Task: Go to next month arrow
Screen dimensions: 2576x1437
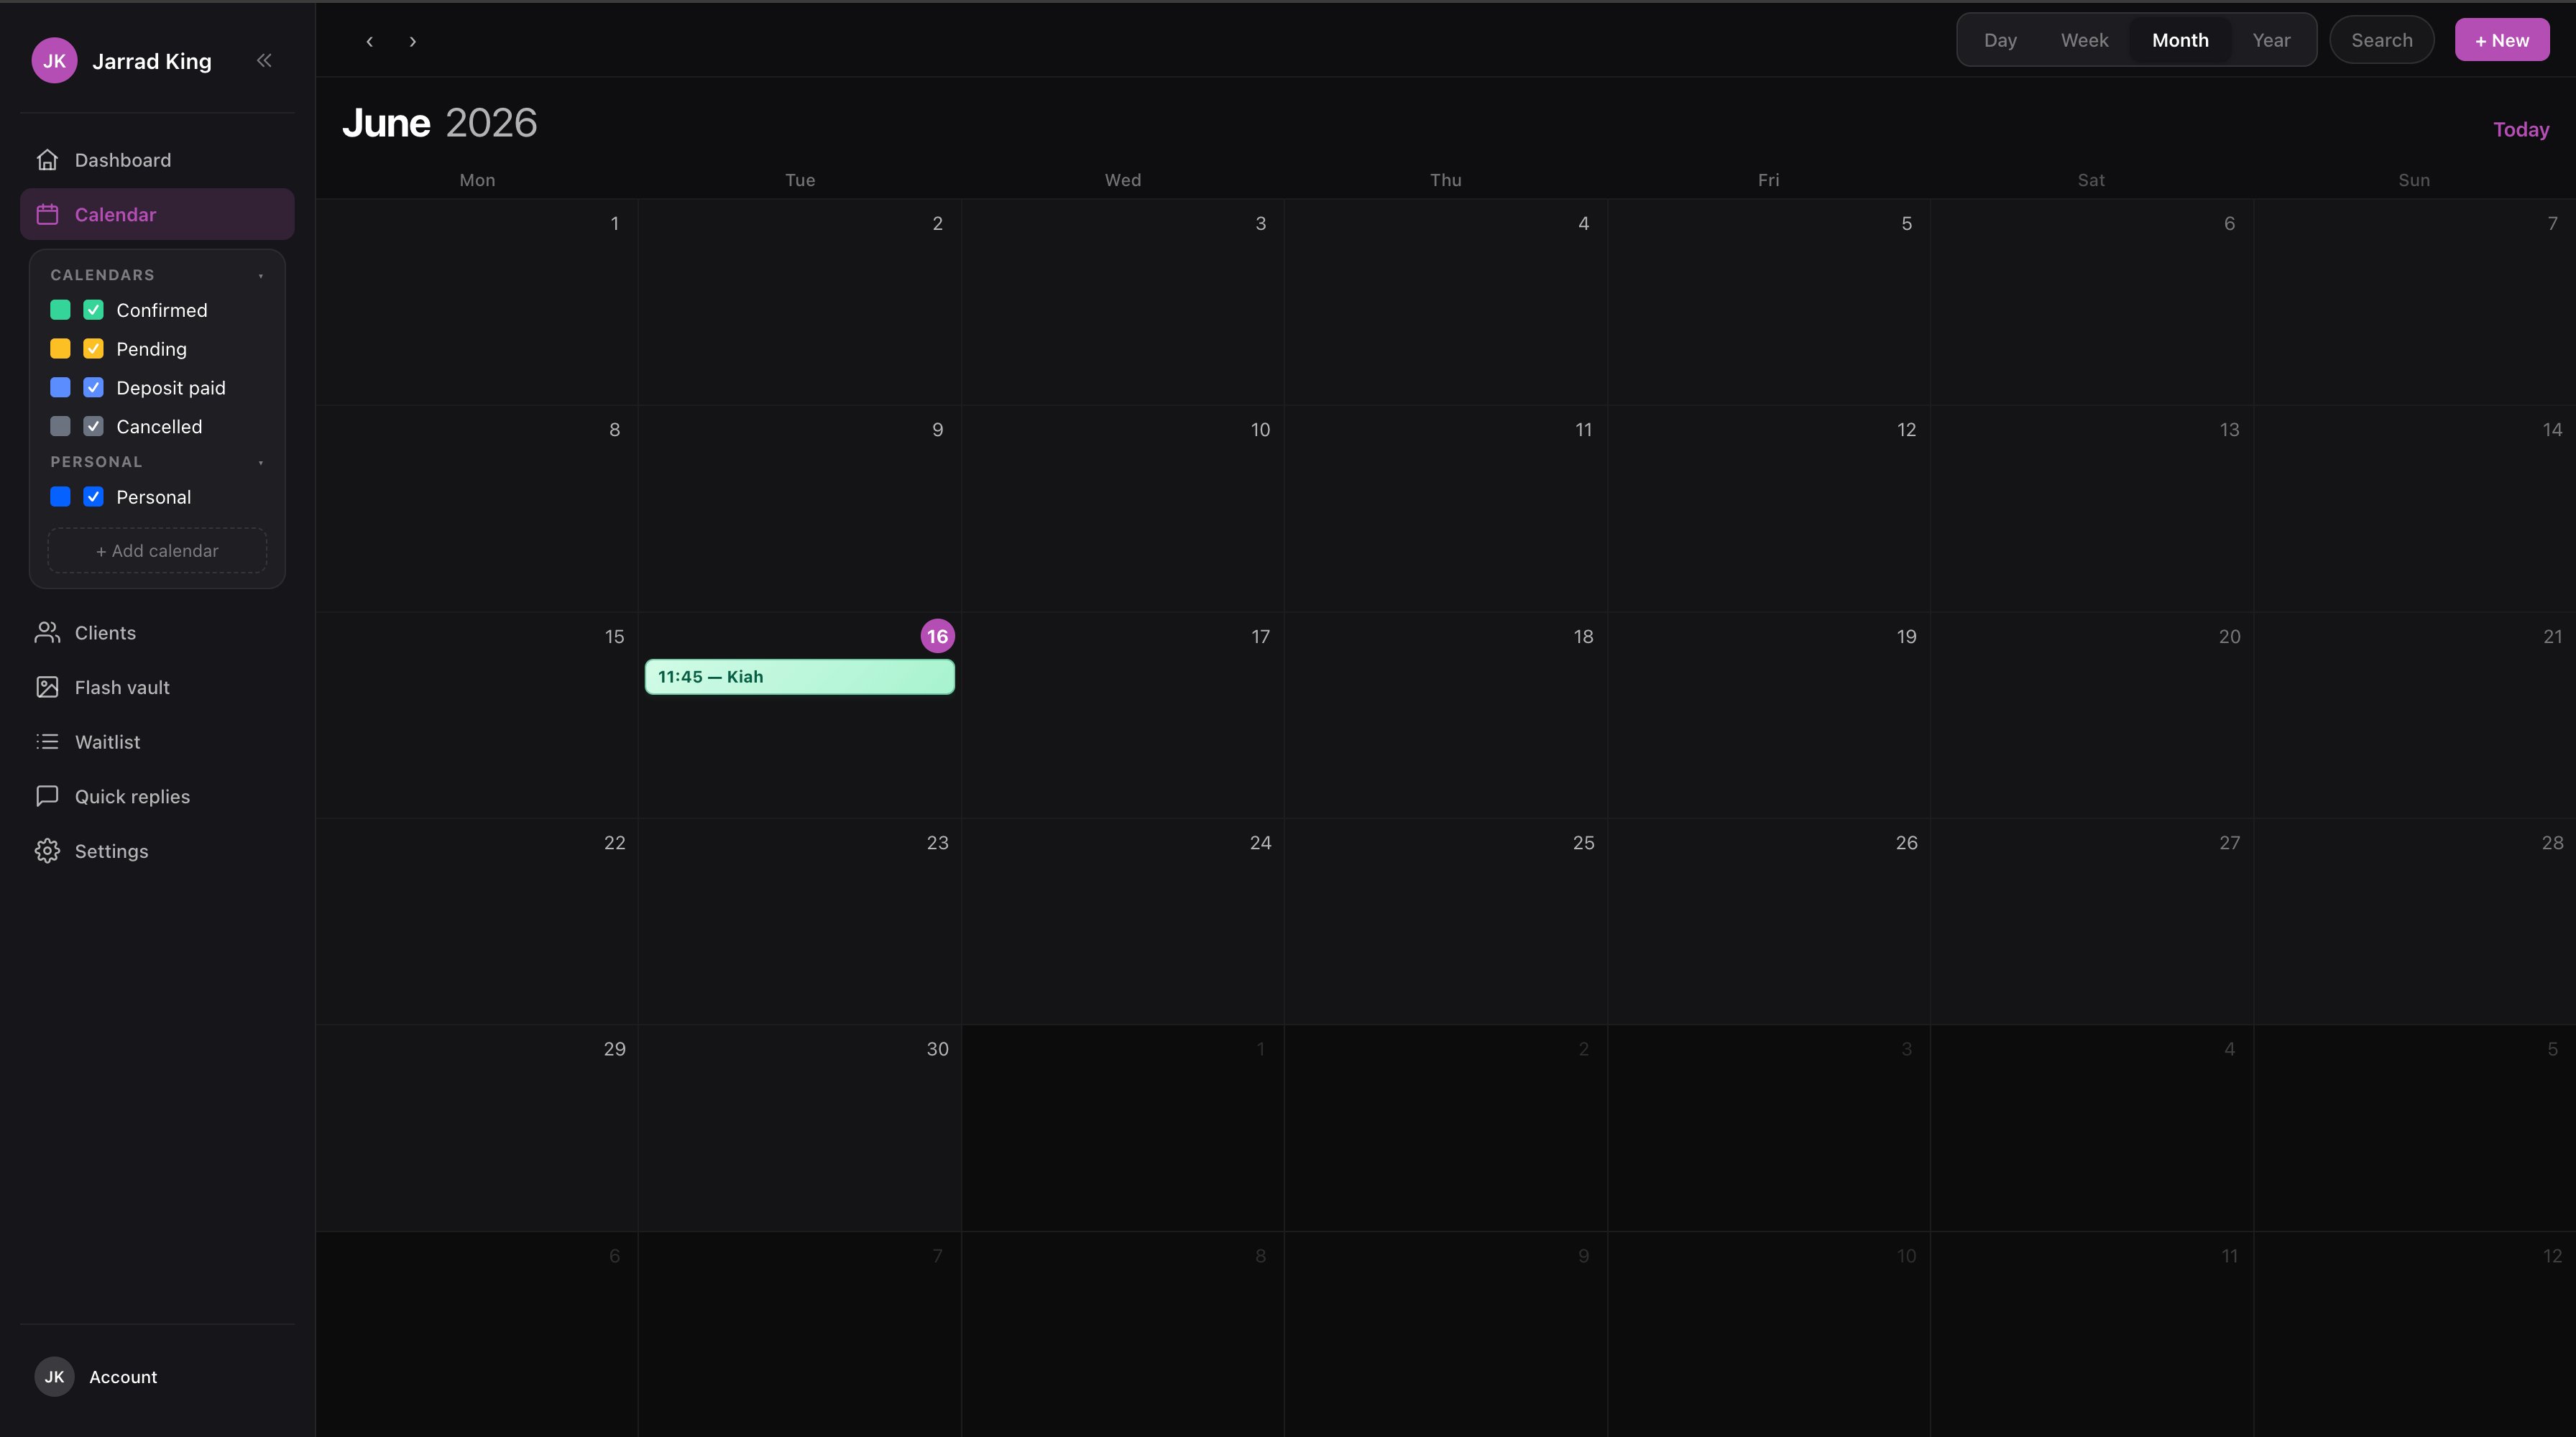Action: click(x=412, y=41)
